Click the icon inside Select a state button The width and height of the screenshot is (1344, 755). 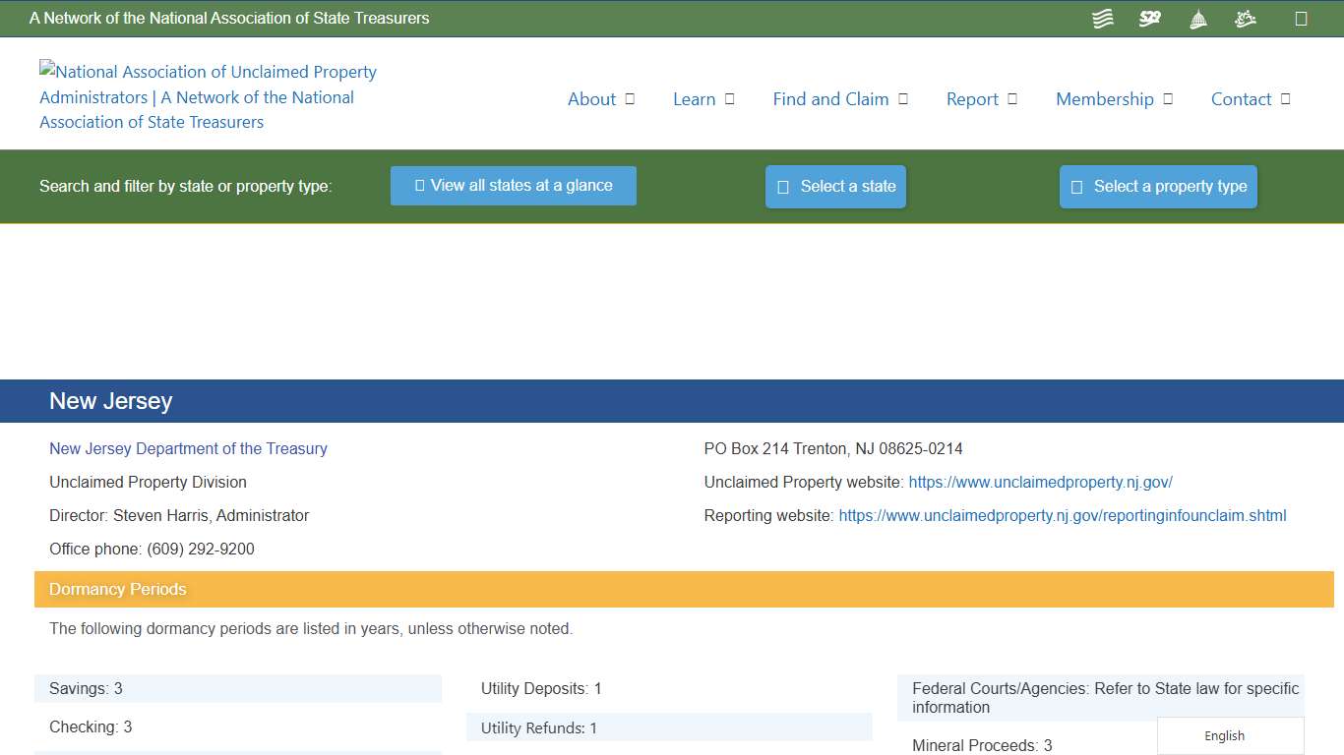click(x=783, y=186)
